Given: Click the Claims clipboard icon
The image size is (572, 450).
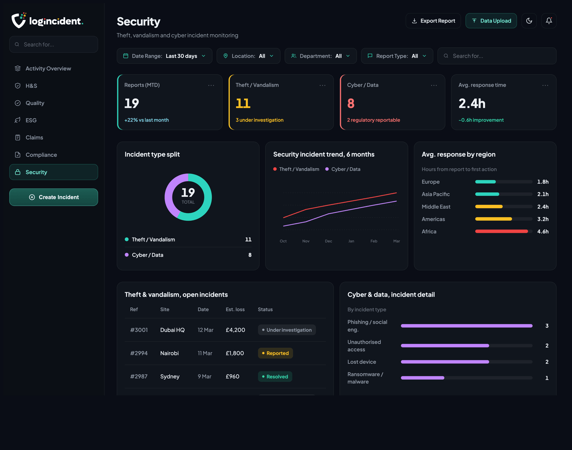Looking at the screenshot, I should pos(18,138).
